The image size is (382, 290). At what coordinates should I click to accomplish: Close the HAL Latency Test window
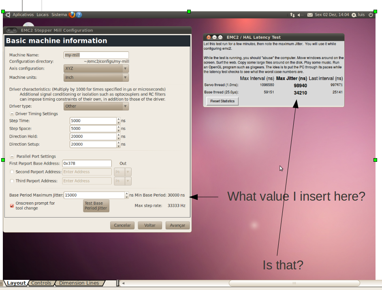(209, 37)
